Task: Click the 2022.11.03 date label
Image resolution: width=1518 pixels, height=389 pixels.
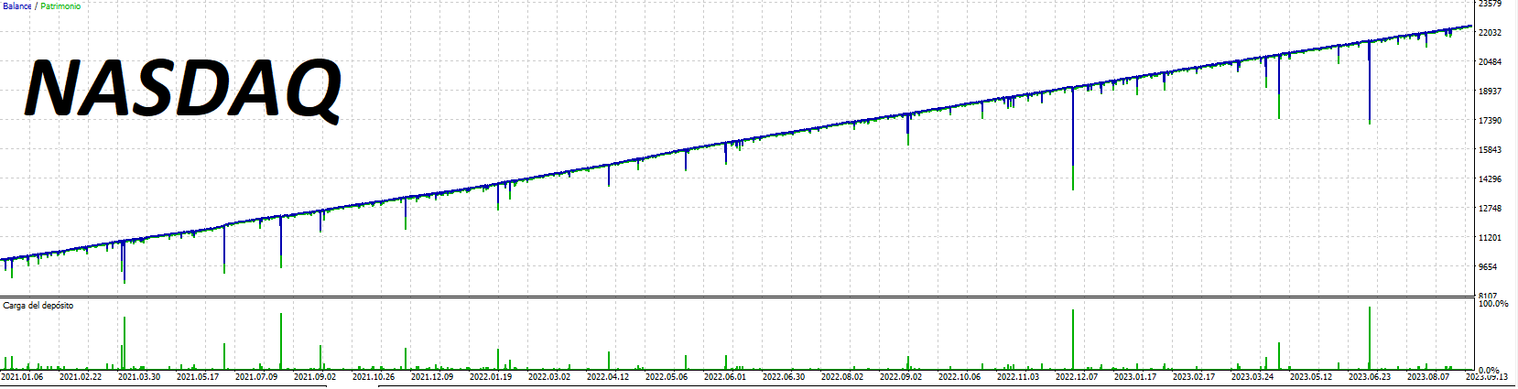Action: pyautogui.click(x=1018, y=376)
